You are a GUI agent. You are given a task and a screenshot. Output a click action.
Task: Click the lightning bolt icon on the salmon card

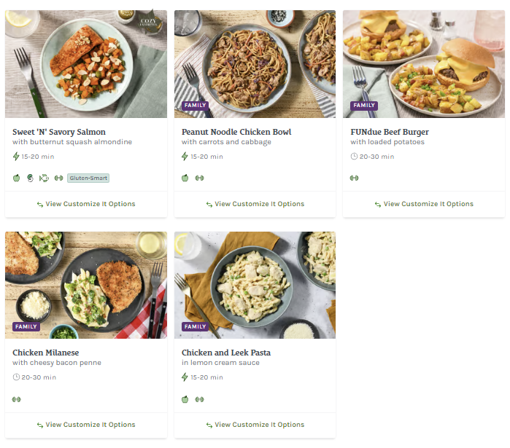pyautogui.click(x=16, y=157)
